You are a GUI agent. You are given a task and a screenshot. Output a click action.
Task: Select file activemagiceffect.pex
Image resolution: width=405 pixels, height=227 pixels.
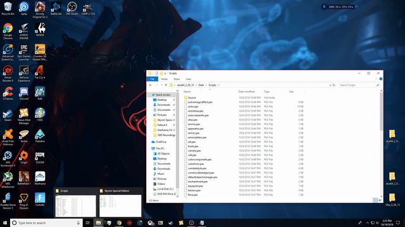tap(200, 102)
